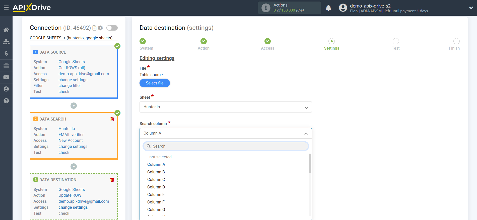
Task: Click the Select file button
Action: click(155, 83)
